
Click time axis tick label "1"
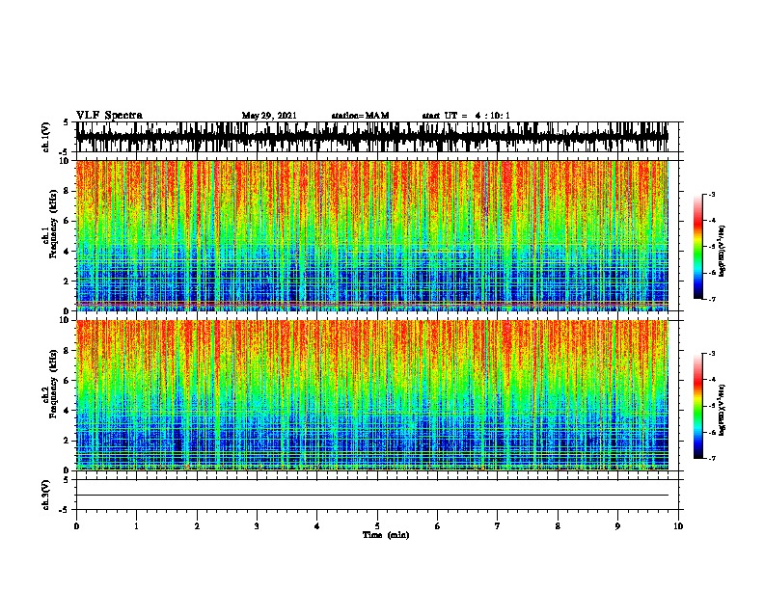tap(136, 526)
